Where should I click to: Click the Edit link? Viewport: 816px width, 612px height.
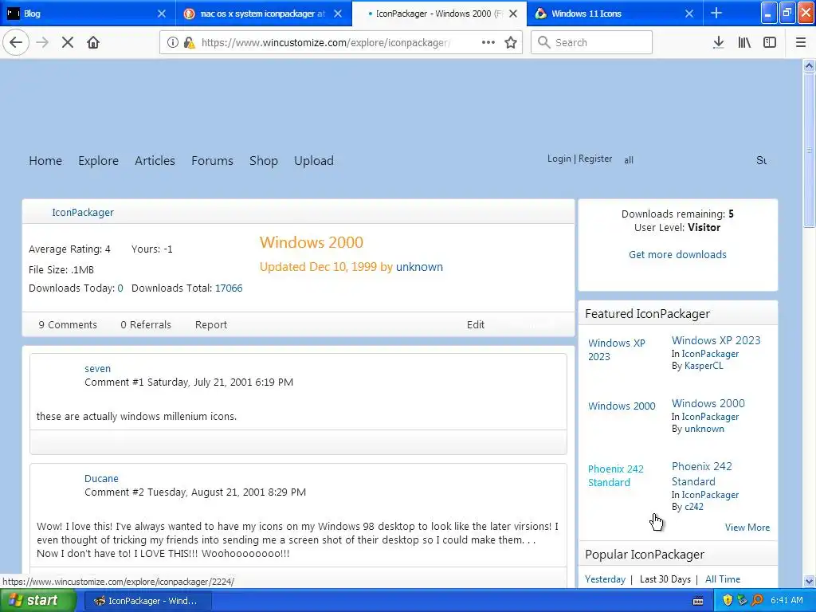(476, 325)
